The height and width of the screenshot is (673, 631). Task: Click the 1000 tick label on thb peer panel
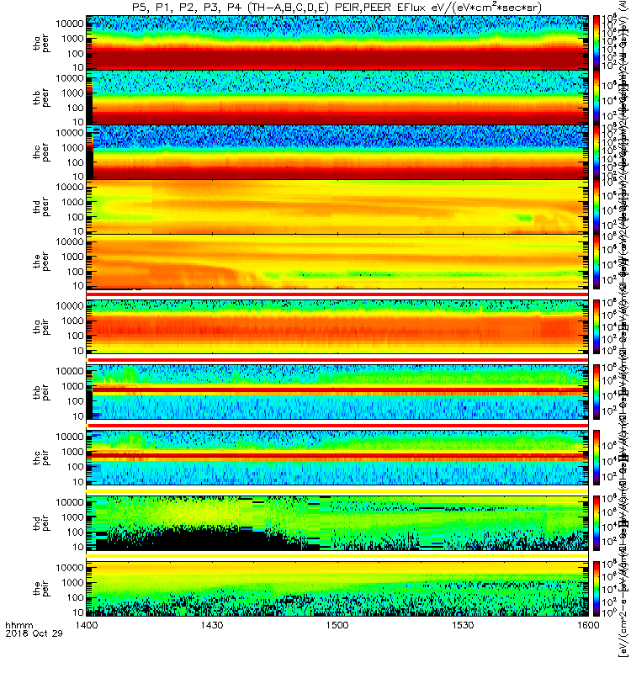click(72, 93)
